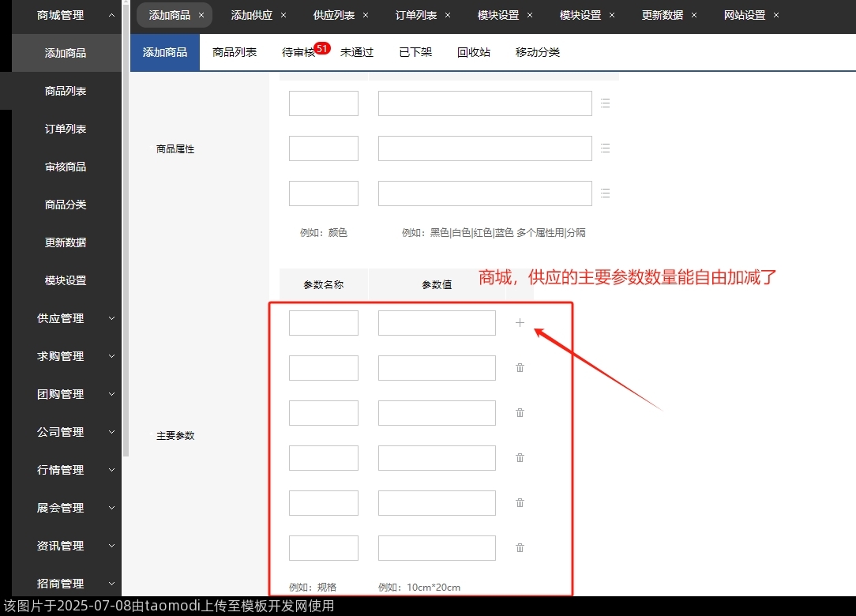Switch to the 订单列表 tab at the top
This screenshot has height=616, width=856.
416,15
